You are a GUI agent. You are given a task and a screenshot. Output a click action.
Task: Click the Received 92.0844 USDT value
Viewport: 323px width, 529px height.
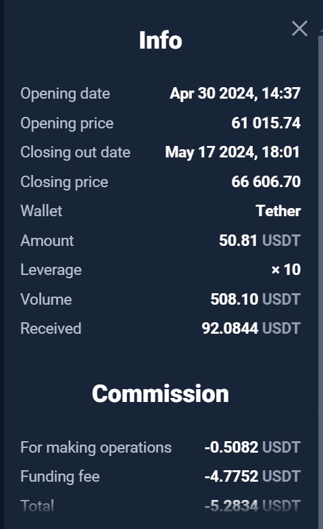point(251,328)
